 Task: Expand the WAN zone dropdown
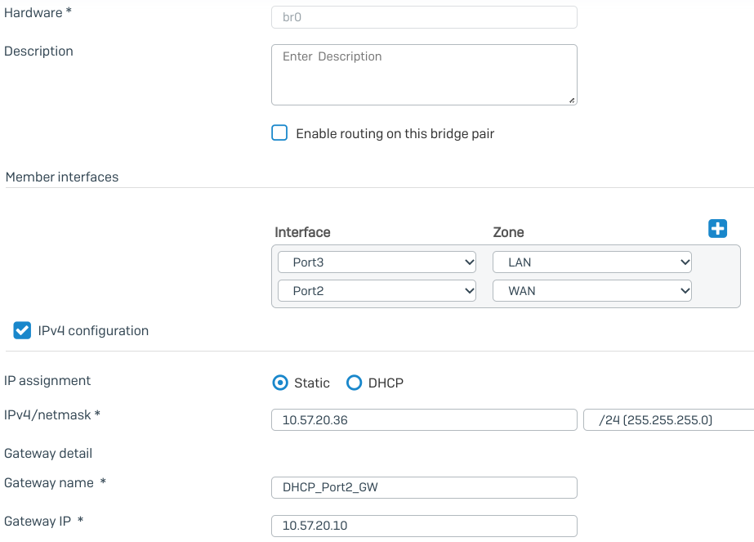coord(592,291)
